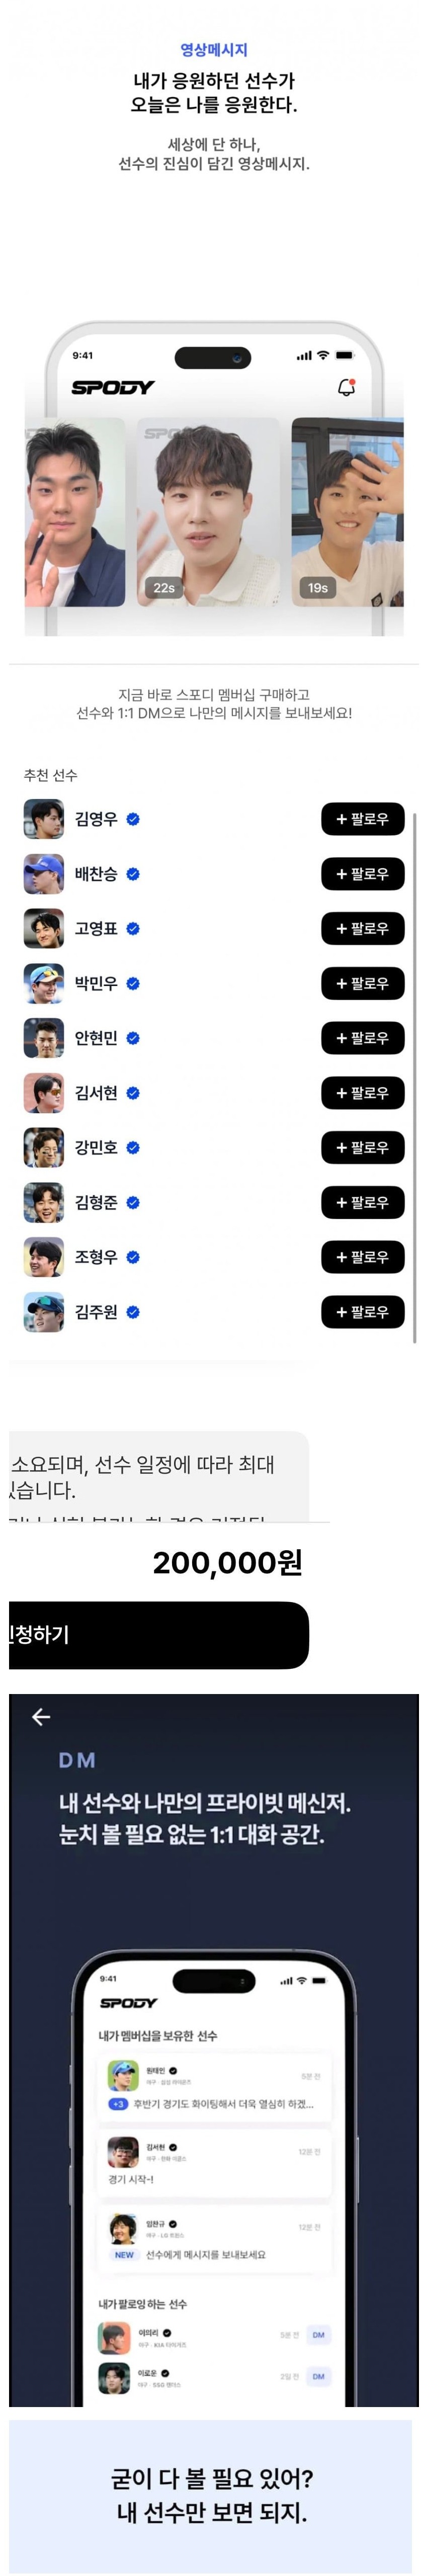
Task: Tap the NEW badge on 임찬규's chat
Action: coord(124,2255)
